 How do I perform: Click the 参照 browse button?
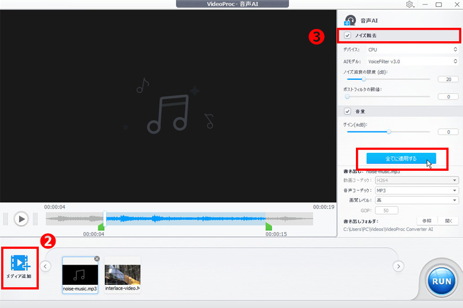tap(425, 221)
